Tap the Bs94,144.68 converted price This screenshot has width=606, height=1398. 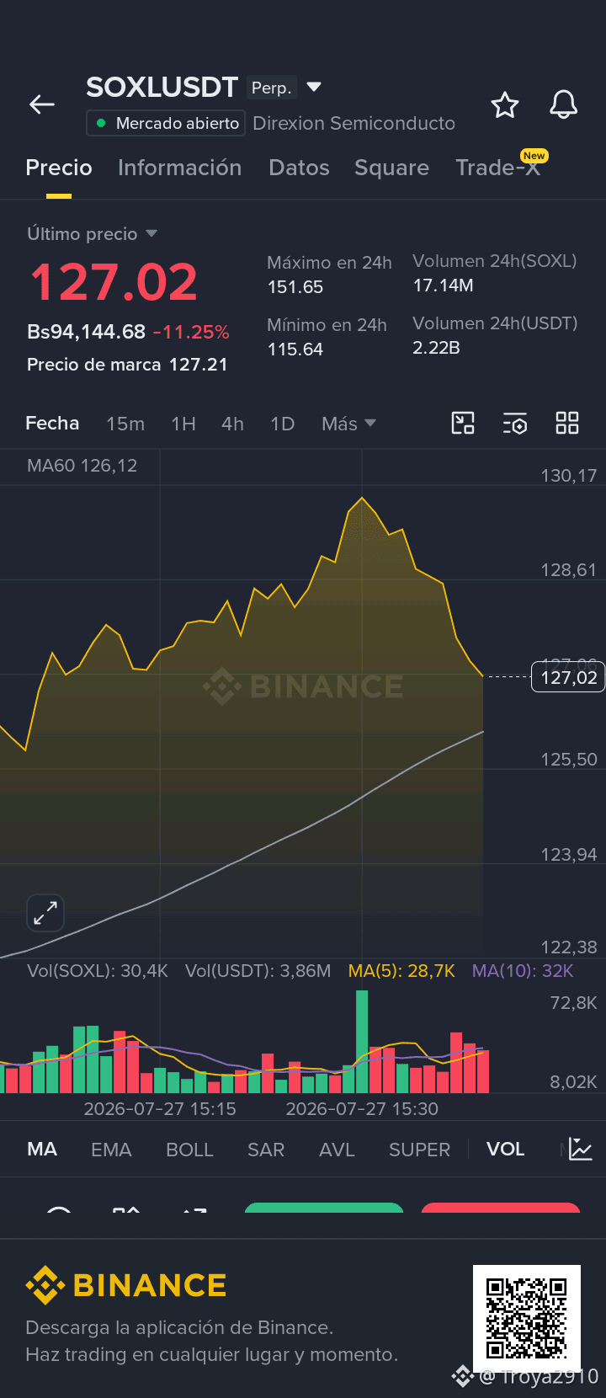[86, 332]
